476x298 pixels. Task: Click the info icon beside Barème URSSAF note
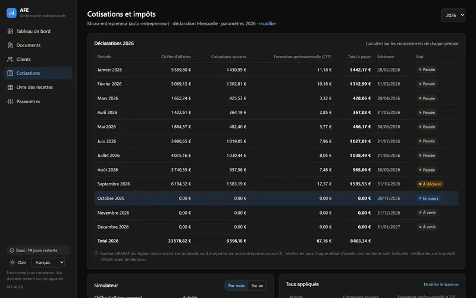pos(96,253)
